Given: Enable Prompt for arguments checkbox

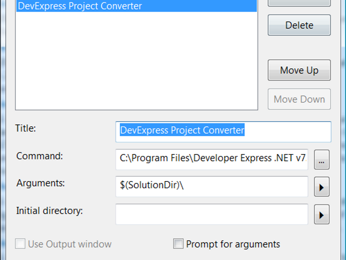Looking at the screenshot, I should 178,244.
